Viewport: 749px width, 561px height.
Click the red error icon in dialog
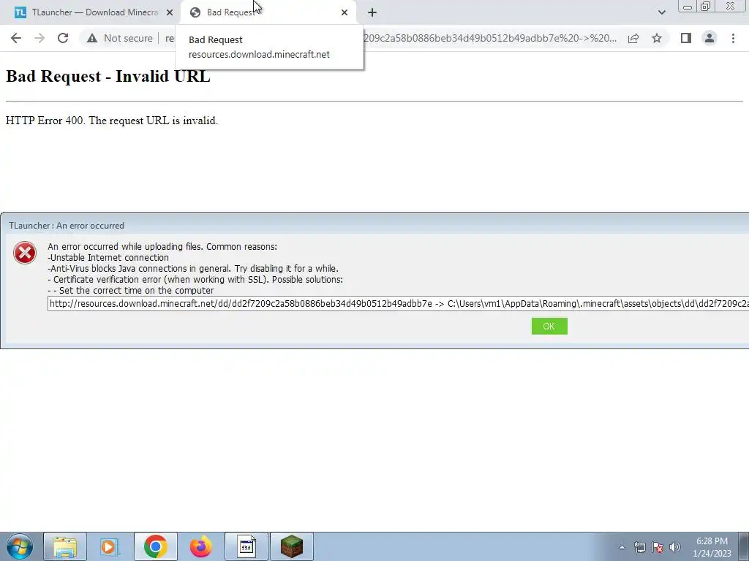[25, 253]
